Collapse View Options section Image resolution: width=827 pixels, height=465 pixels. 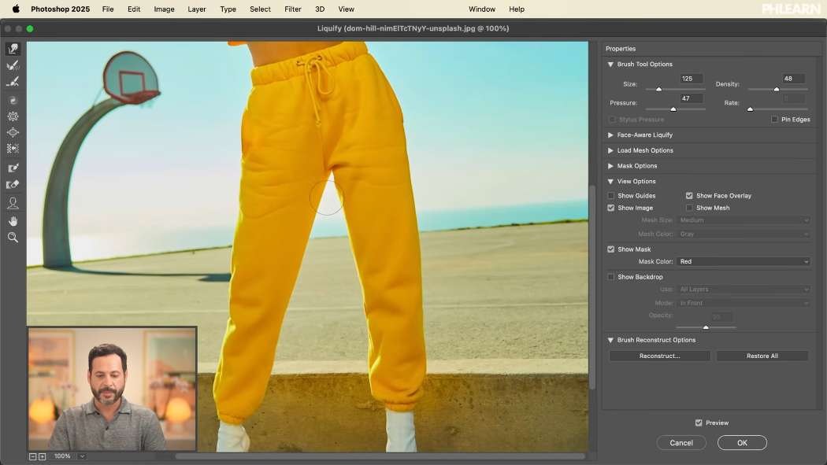tap(610, 182)
